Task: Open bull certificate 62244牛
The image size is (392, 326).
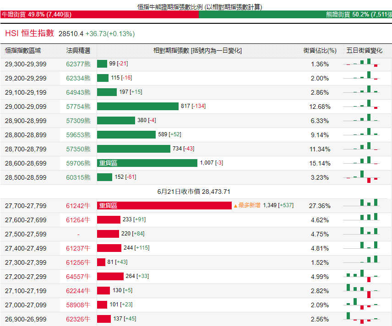Action: click(x=78, y=291)
